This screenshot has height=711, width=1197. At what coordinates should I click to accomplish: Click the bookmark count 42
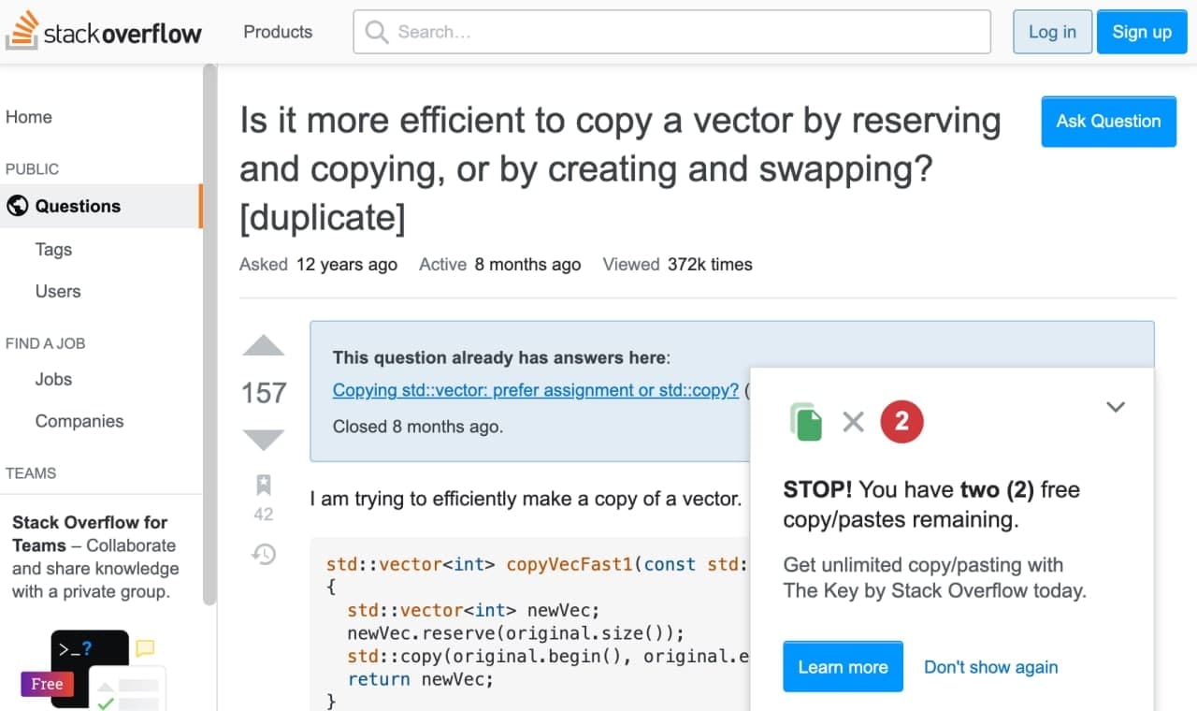(x=264, y=515)
